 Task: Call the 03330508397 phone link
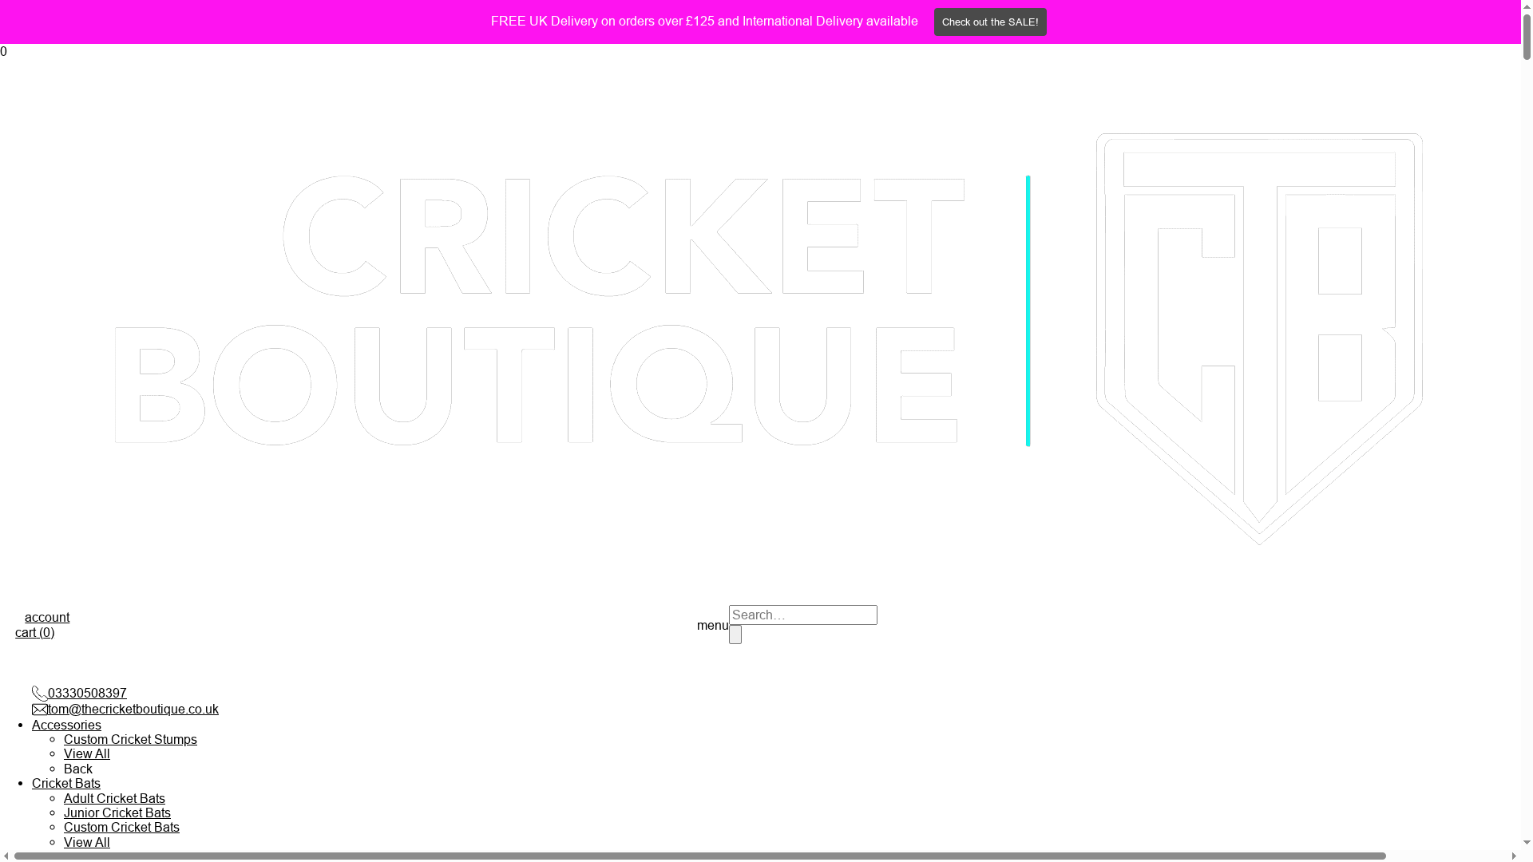(x=87, y=693)
